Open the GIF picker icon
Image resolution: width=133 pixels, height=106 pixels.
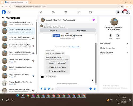53,89
